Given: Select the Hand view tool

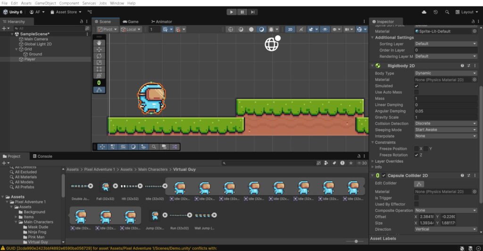Looking at the screenshot, I should [99, 43].
